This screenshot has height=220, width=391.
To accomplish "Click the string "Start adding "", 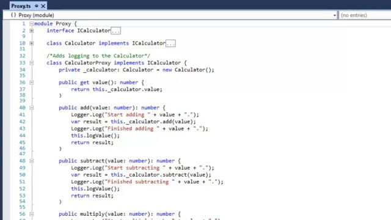I will point(128,115).
